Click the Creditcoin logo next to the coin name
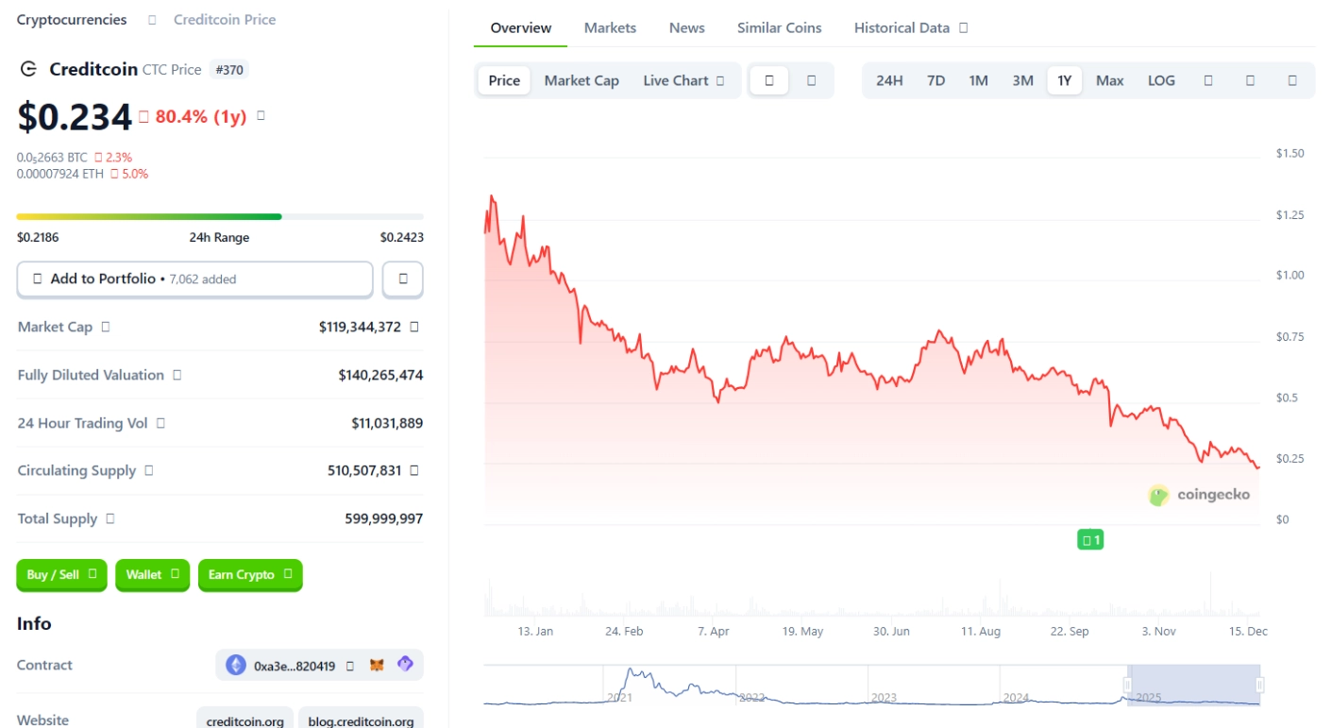Image resolution: width=1332 pixels, height=728 pixels. tap(27, 69)
